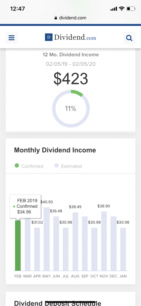Tap the 11% donut progress chart
Viewport: 141px width, 306px height.
click(x=71, y=108)
